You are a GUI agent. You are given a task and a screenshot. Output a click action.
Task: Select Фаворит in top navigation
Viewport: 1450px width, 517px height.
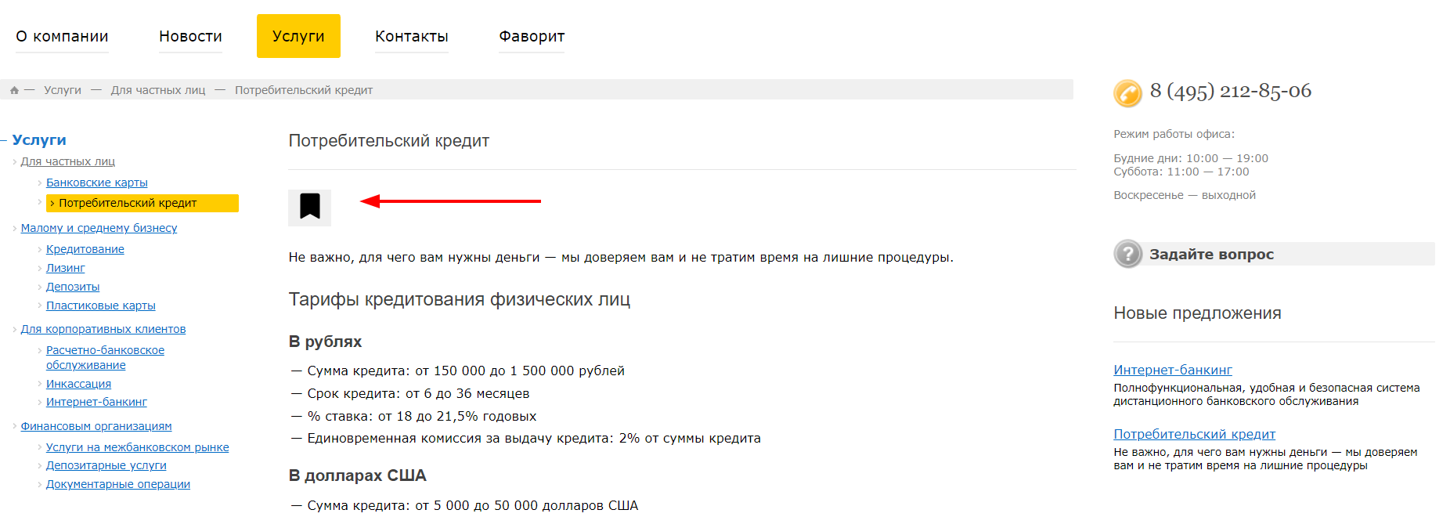tap(532, 36)
